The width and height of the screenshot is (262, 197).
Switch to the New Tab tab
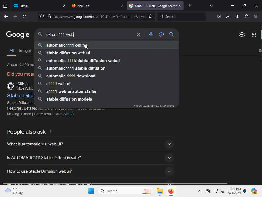tap(97, 6)
